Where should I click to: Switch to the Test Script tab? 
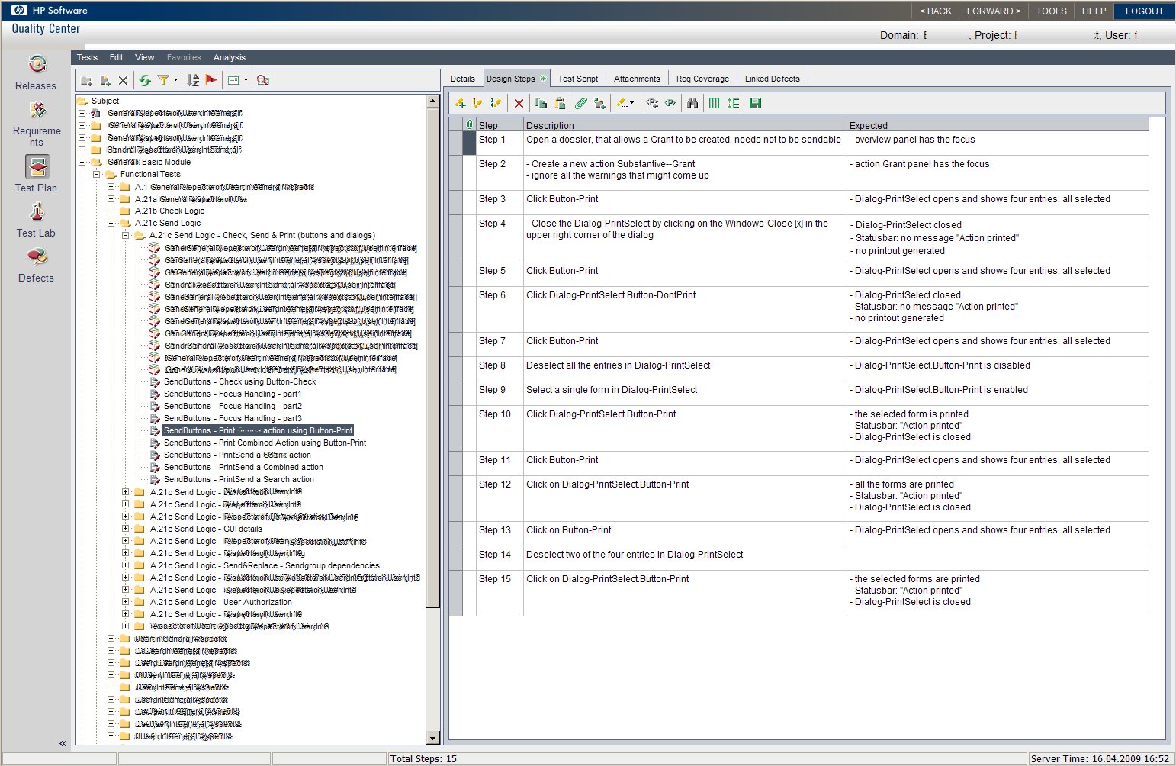578,79
